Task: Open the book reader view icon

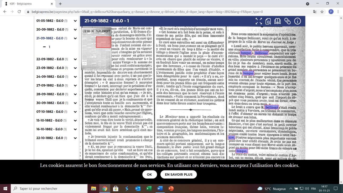Action: 278,21
